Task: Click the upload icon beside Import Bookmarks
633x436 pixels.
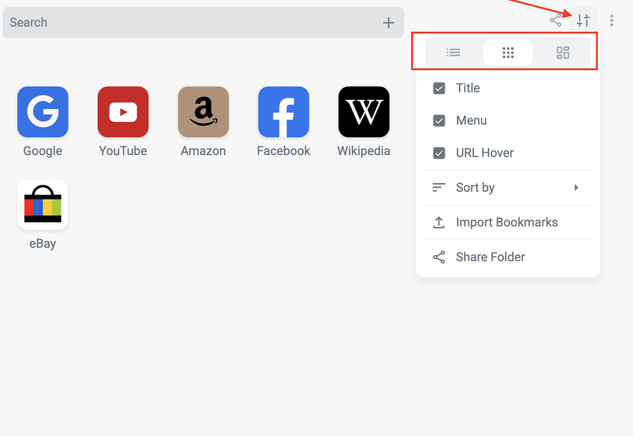Action: coord(439,223)
